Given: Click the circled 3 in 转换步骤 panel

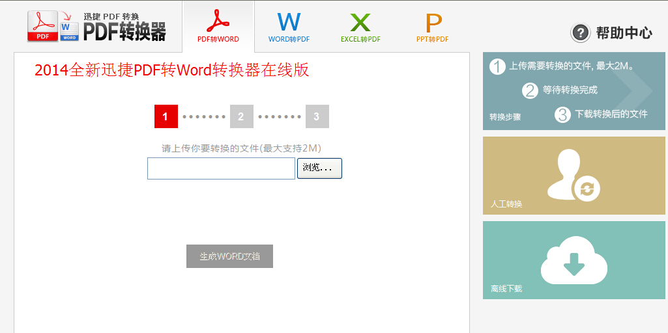Looking at the screenshot, I should coord(562,114).
